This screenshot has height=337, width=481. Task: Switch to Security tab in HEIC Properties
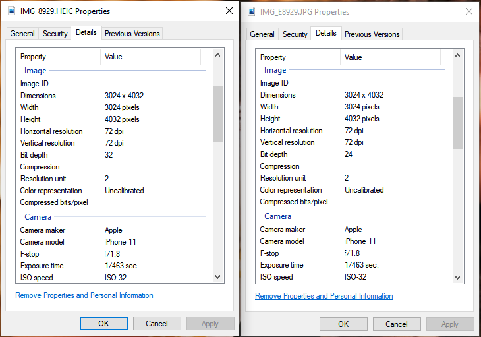55,34
